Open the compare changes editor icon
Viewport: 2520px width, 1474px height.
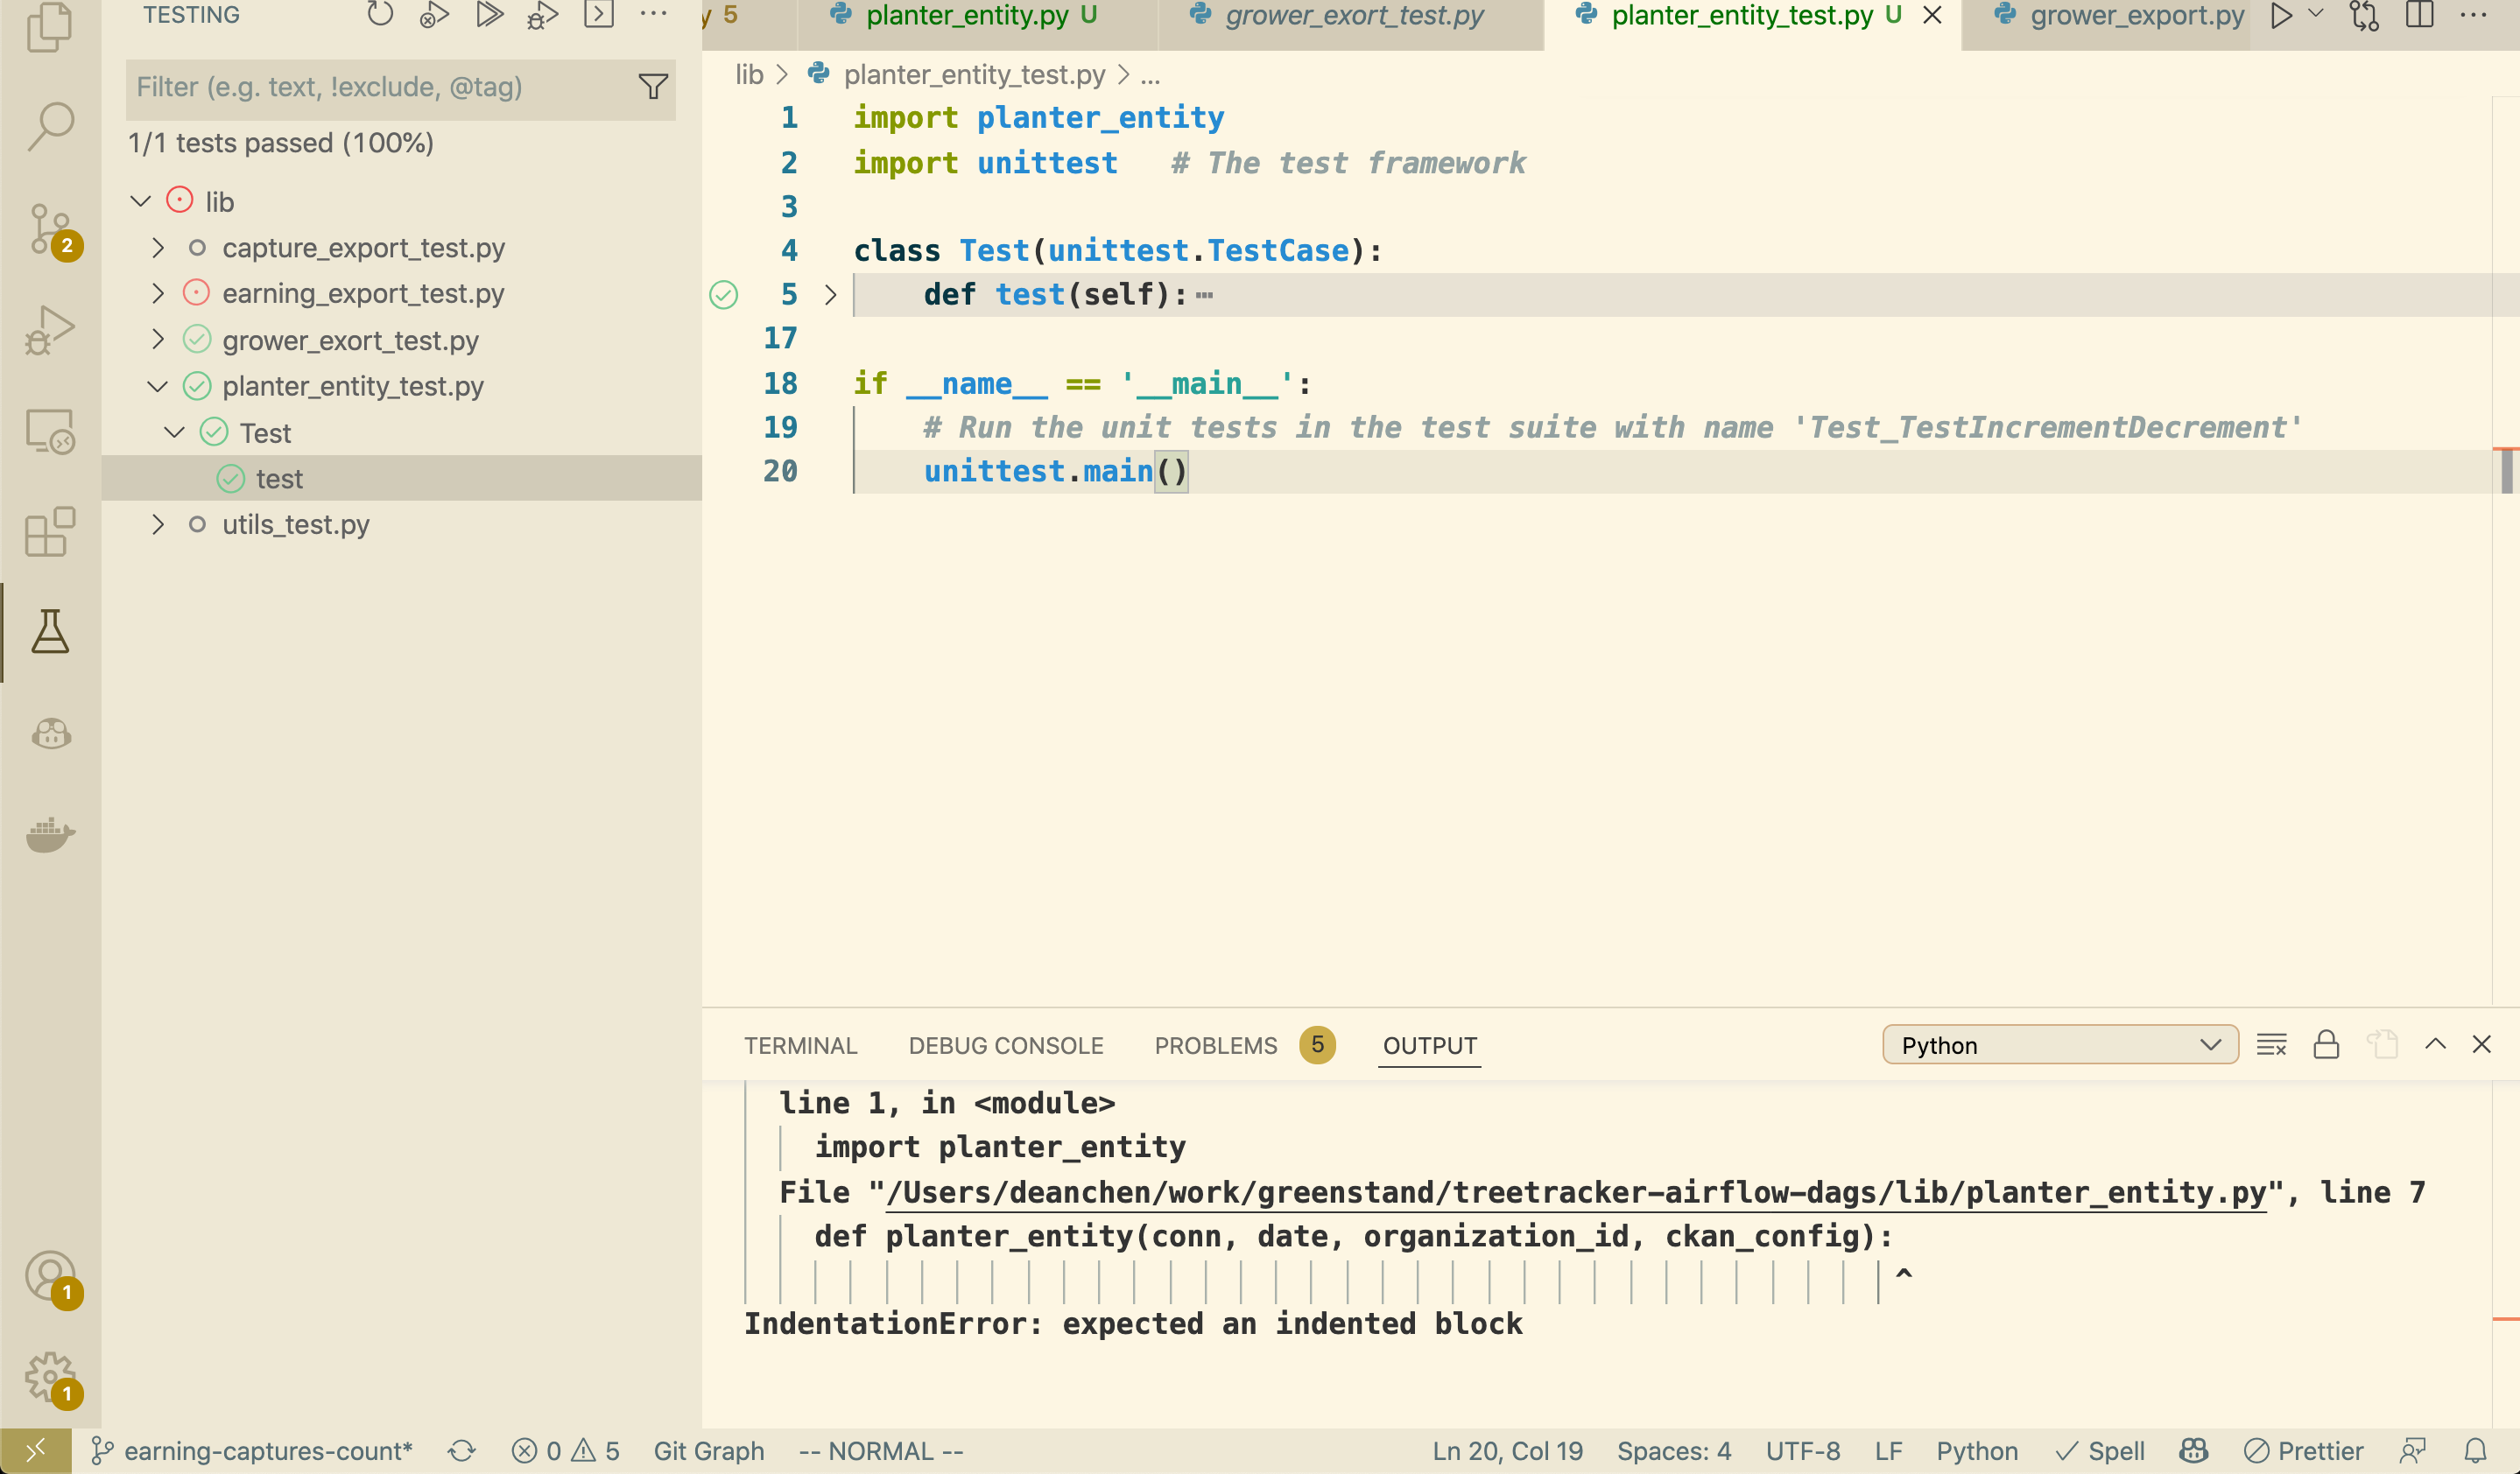point(2365,16)
